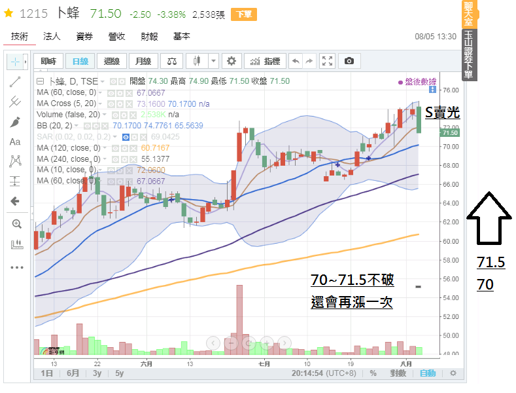Redo the chart action

point(309,61)
